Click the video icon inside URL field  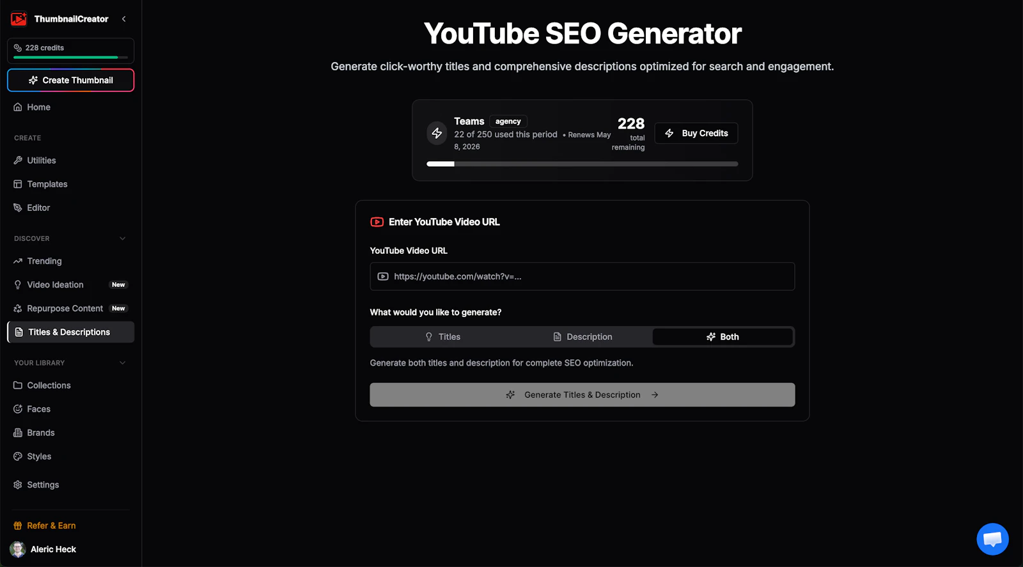[x=383, y=276]
